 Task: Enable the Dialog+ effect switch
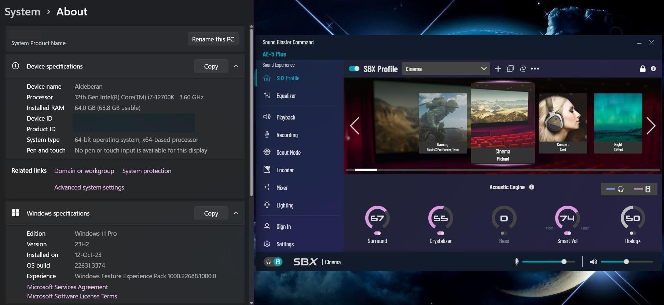(633, 233)
